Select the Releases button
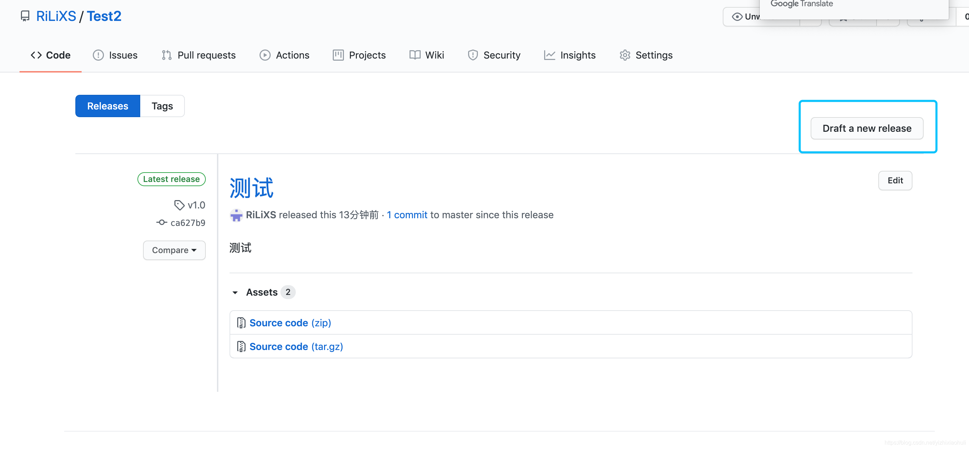Image resolution: width=969 pixels, height=449 pixels. tap(107, 106)
